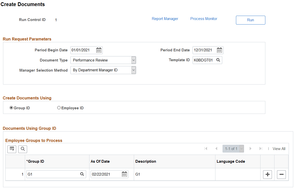
Task: Open the grid Find search icon
Action: [23, 149]
